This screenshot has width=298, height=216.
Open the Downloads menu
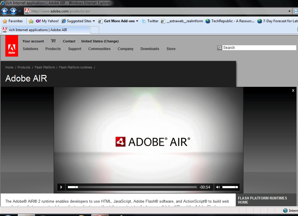click(x=150, y=49)
